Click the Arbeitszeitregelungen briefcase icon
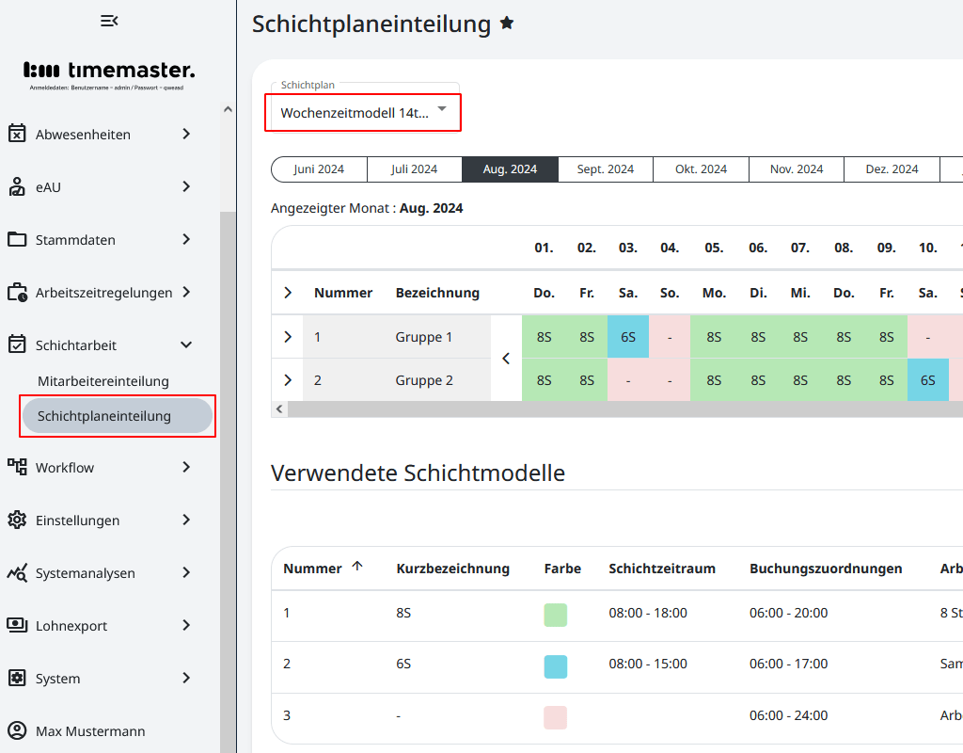 (x=17, y=292)
